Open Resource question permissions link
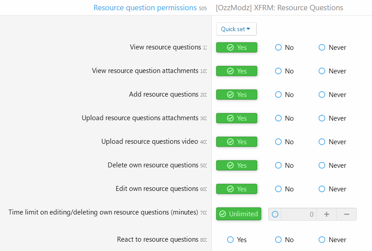 pyautogui.click(x=145, y=8)
